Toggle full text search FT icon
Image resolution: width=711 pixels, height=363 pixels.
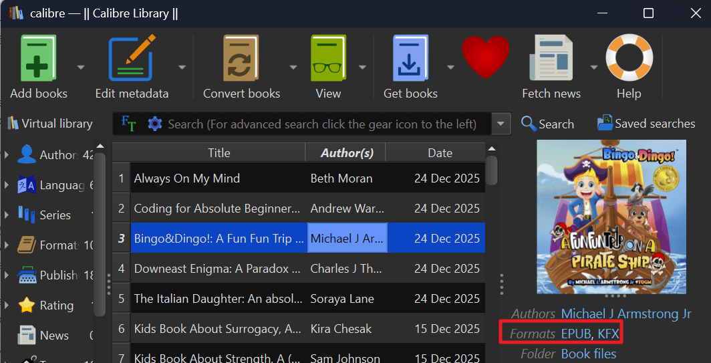coord(128,124)
